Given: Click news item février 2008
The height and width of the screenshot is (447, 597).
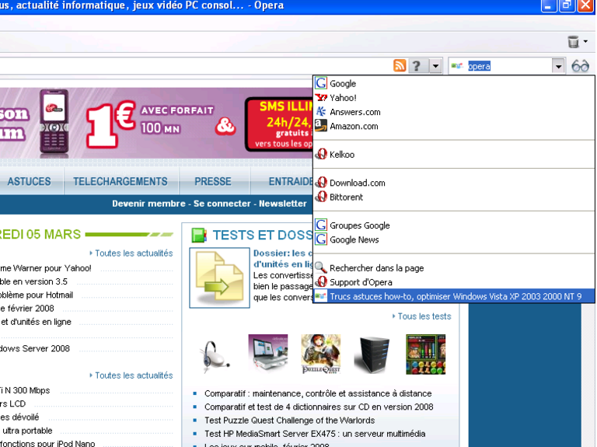Looking at the screenshot, I should point(27,309).
